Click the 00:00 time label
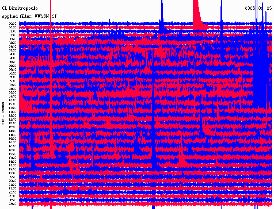Viewport: 274px width, 209px height. [13, 24]
